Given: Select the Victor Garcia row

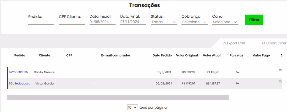Looking at the screenshot, I should [145, 84].
